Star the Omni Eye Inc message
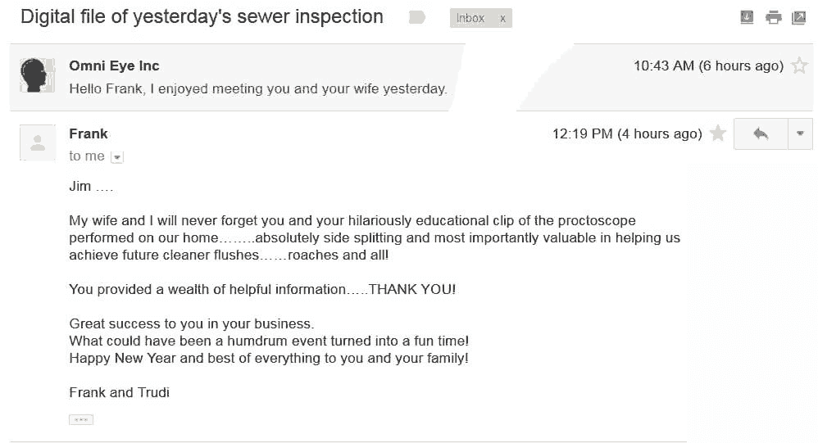The image size is (818, 443). pyautogui.click(x=799, y=66)
